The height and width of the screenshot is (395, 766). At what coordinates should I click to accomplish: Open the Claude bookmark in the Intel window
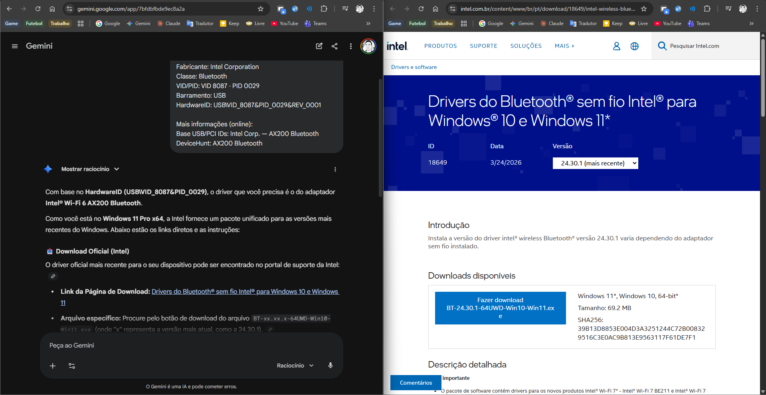point(552,24)
